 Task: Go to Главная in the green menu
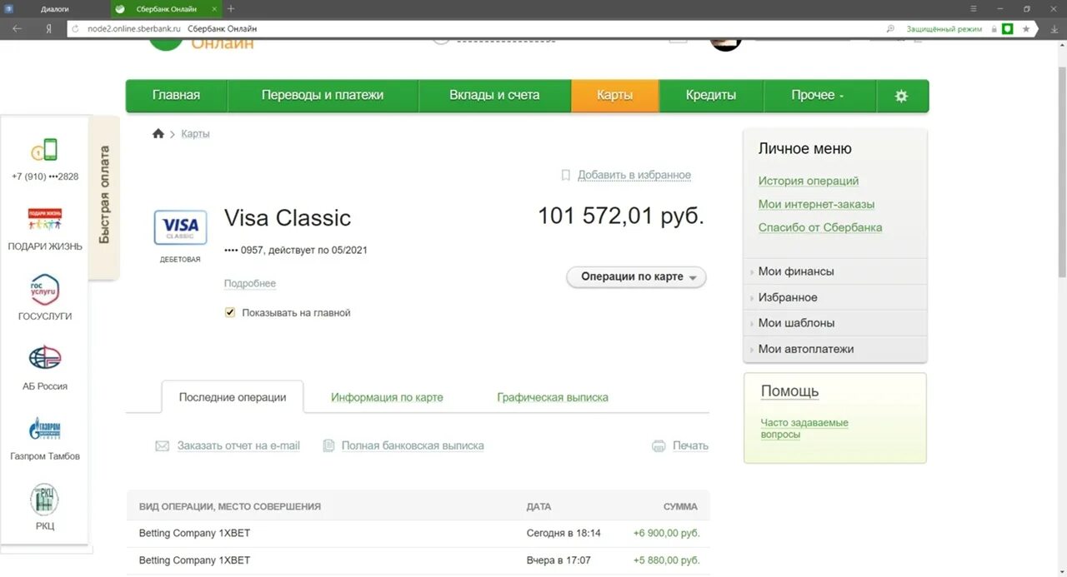click(x=176, y=96)
